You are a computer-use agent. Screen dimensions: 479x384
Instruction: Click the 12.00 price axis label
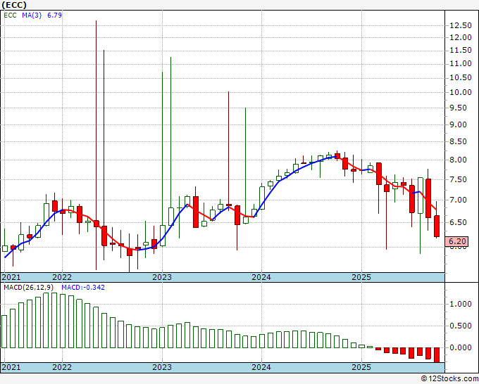point(461,37)
